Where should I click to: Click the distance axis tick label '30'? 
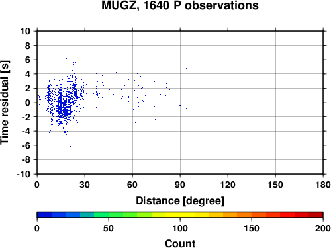point(85,185)
